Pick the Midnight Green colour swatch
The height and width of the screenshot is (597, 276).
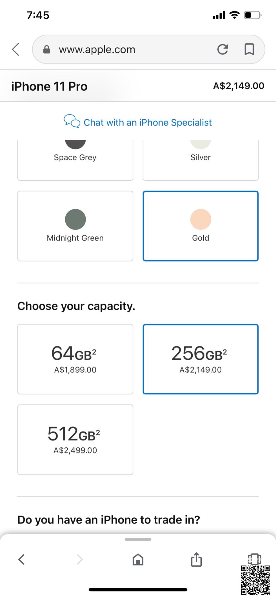click(x=75, y=226)
